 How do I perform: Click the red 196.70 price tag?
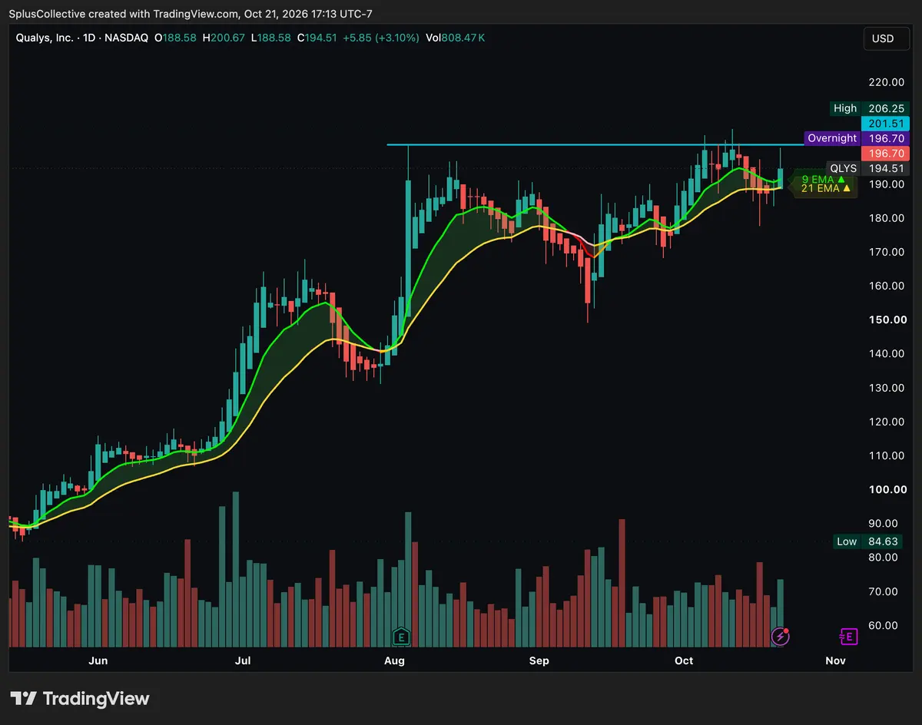(x=887, y=154)
